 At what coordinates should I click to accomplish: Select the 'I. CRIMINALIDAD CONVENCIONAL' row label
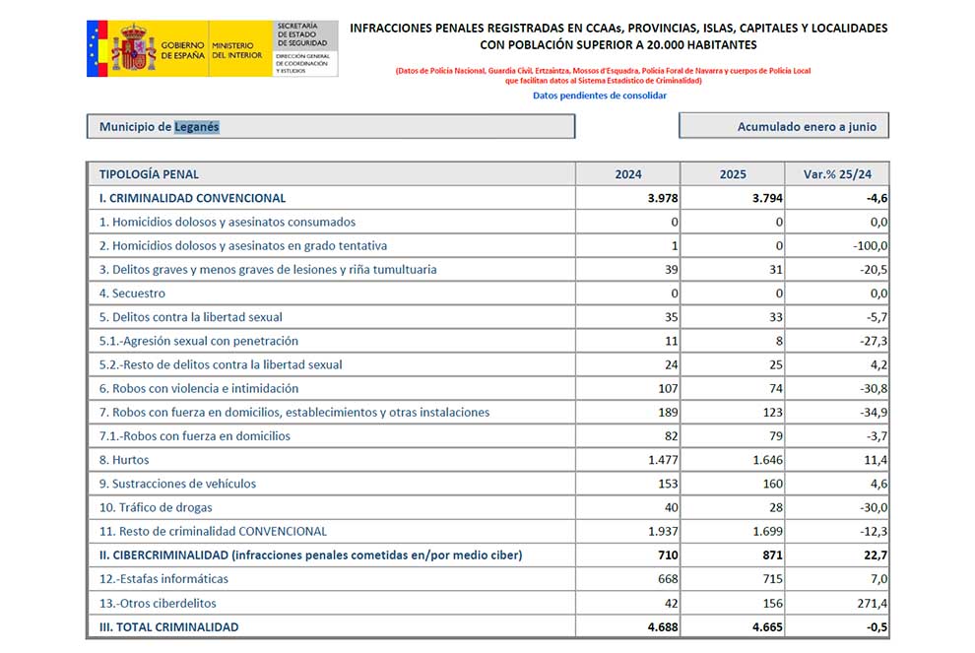(192, 198)
